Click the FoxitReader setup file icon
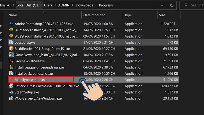Image resolution: width=204 pixels, height=115 pixels. click(11, 49)
